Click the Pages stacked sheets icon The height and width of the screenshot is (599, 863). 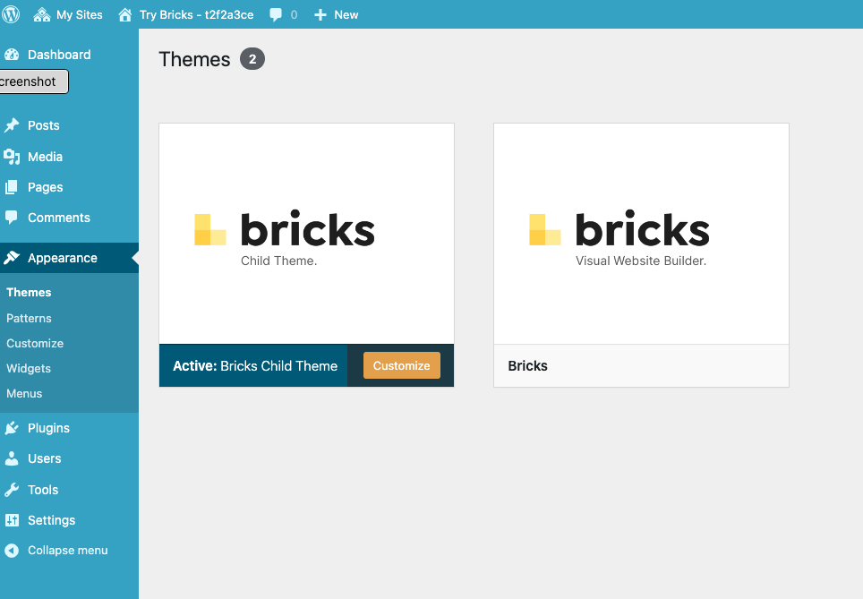click(x=12, y=187)
